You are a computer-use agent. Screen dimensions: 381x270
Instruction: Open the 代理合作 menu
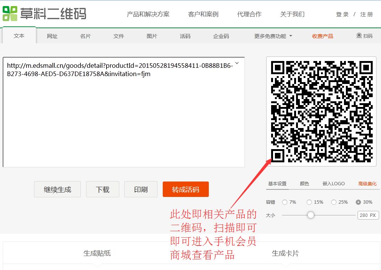click(249, 14)
